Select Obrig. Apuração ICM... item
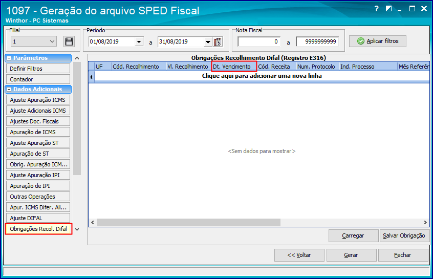This screenshot has height=279, width=433. click(38, 164)
